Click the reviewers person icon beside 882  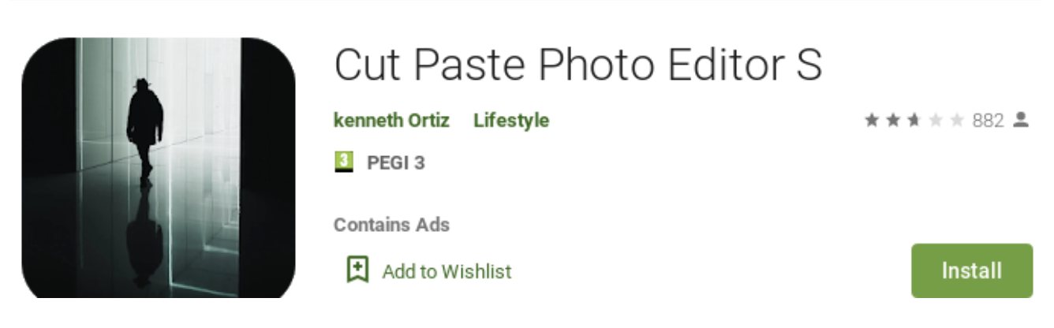[x=1022, y=121]
